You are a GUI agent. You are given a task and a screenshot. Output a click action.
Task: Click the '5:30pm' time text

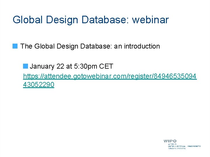coord(85,67)
